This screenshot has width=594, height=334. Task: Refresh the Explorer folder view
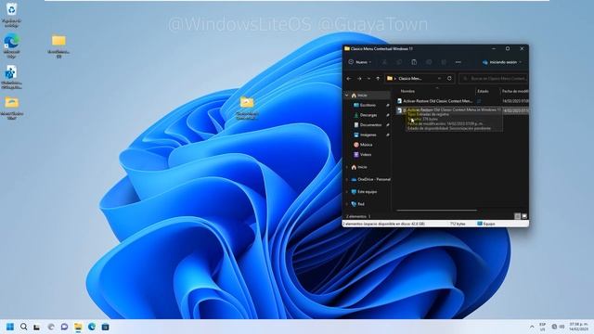tap(449, 78)
